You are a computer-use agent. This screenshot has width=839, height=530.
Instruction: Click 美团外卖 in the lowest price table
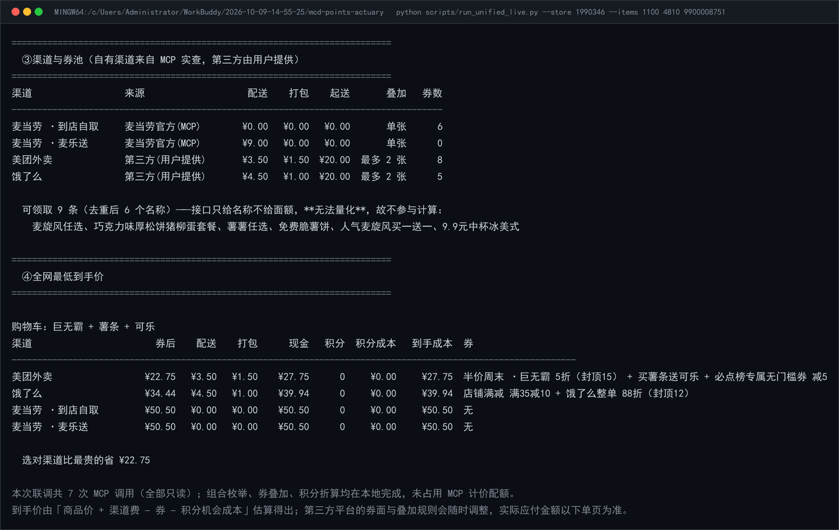pyautogui.click(x=32, y=377)
